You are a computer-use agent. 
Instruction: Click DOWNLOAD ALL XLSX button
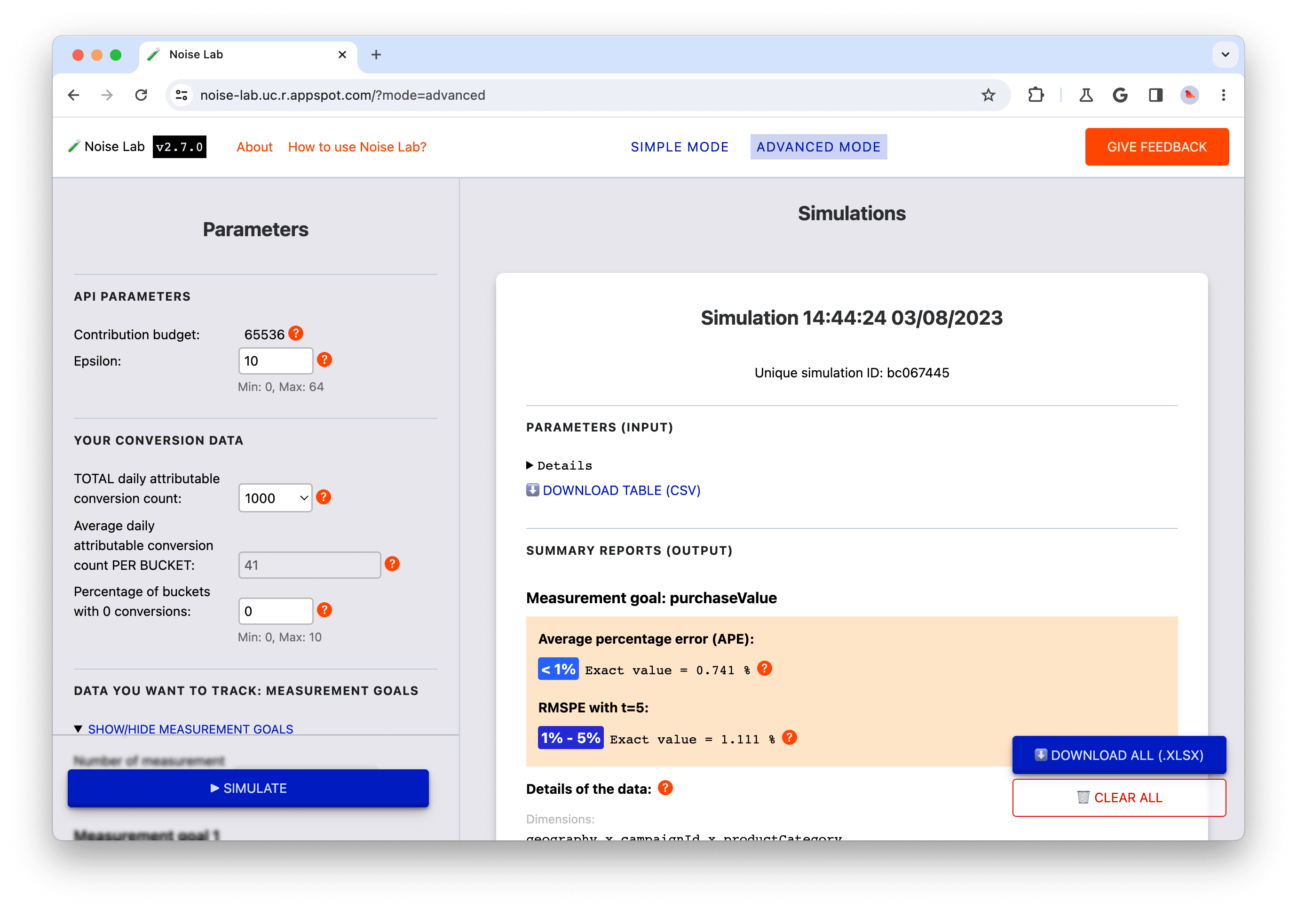pos(1120,754)
